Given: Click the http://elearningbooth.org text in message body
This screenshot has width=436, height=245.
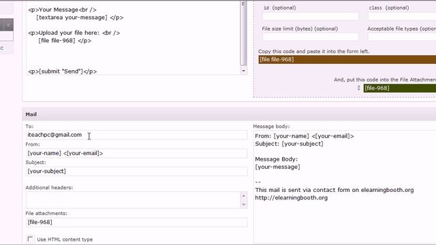Looking at the screenshot, I should (292, 198).
